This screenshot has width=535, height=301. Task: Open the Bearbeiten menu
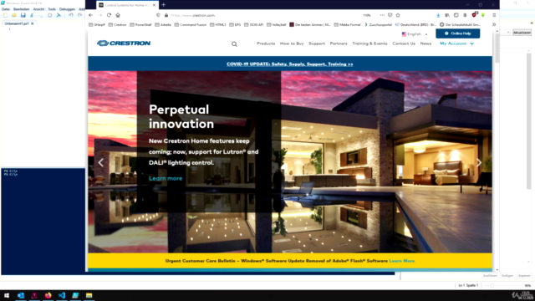tap(21, 9)
